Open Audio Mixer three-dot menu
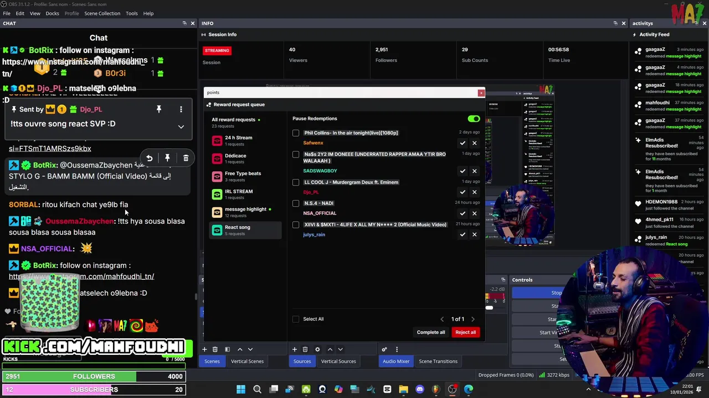709x398 pixels. [397, 349]
